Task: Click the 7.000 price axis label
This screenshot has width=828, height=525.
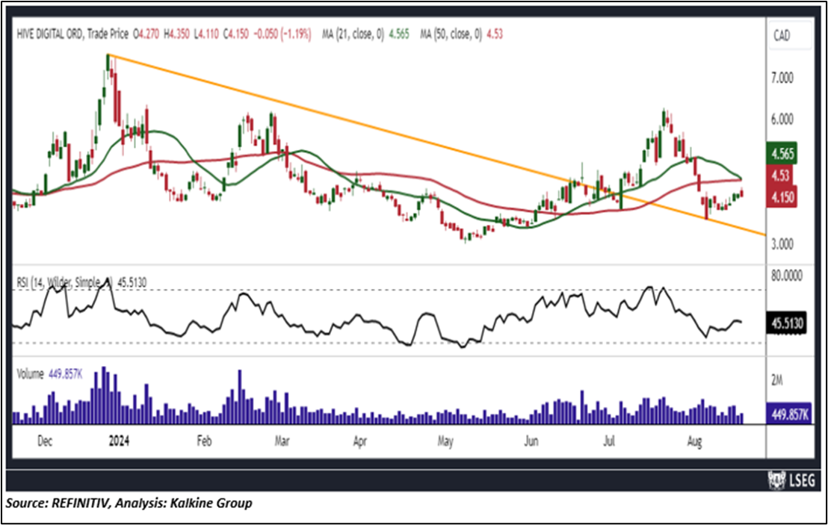Action: click(782, 78)
